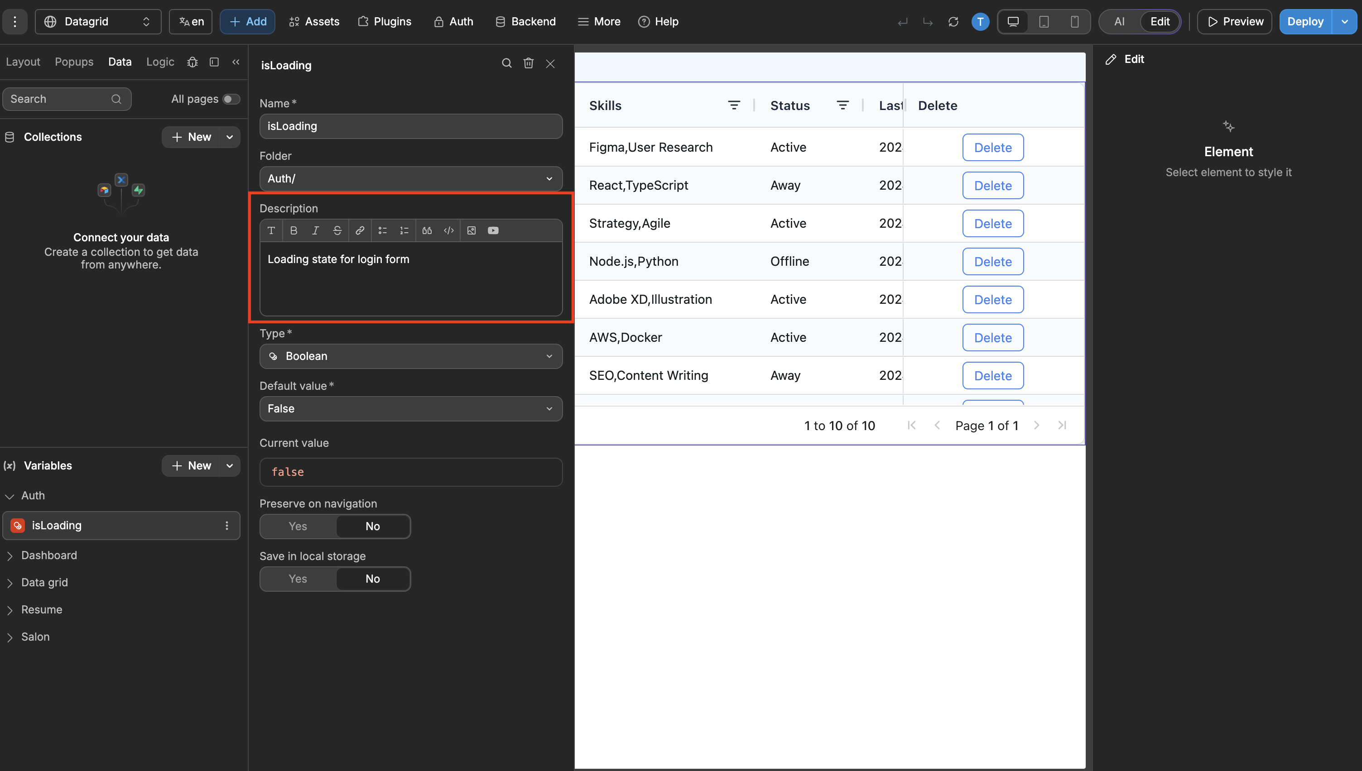
Task: Open the Default value False dropdown
Action: point(410,408)
